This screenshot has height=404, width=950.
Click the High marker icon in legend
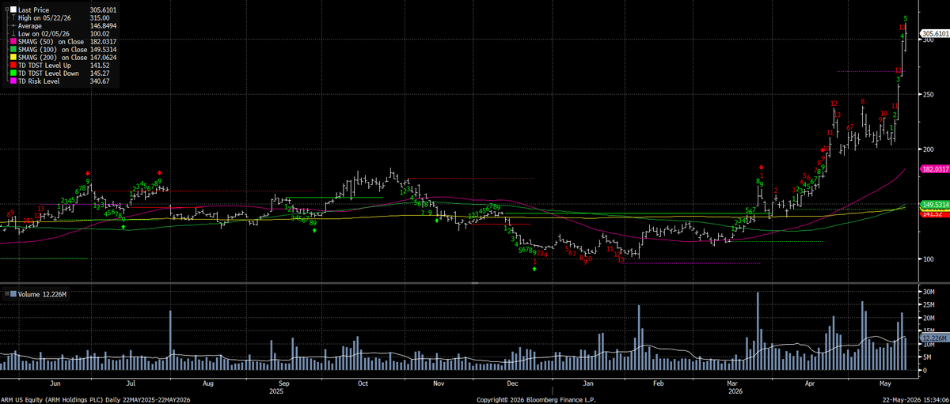click(x=13, y=17)
